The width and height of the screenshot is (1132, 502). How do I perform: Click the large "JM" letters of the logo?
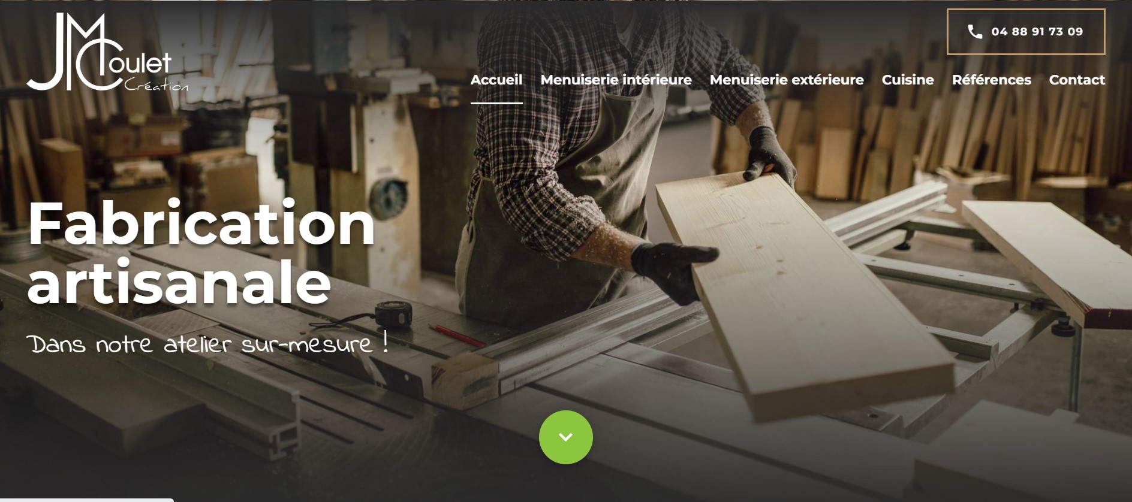66,51
